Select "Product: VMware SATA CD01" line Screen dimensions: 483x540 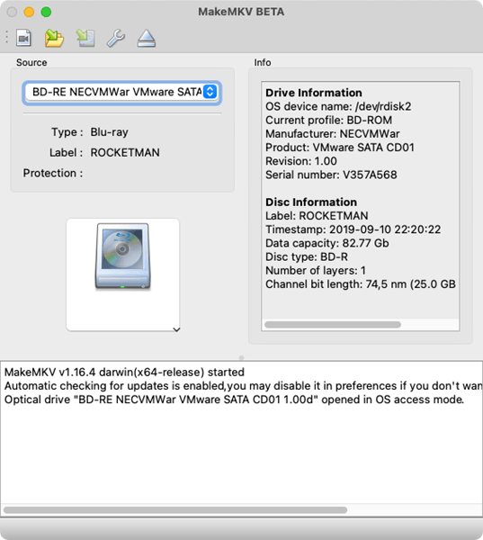click(x=340, y=148)
